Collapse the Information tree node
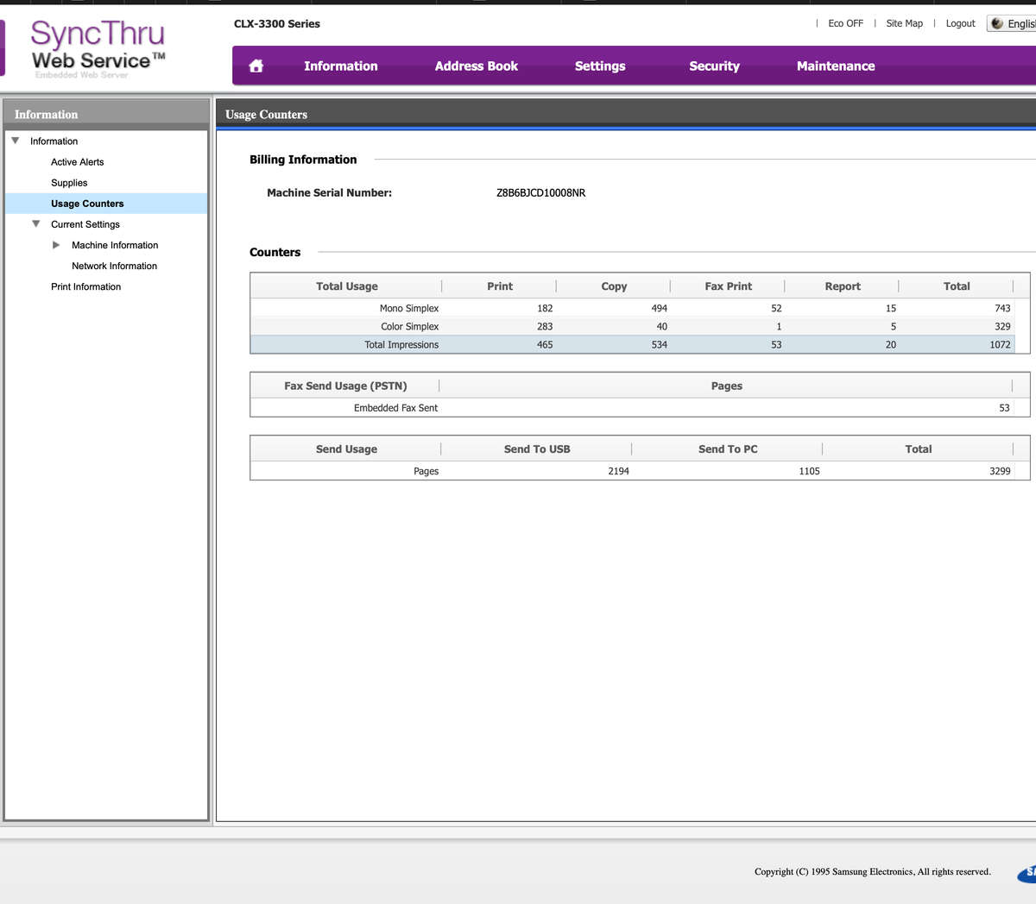The height and width of the screenshot is (904, 1036). [16, 141]
